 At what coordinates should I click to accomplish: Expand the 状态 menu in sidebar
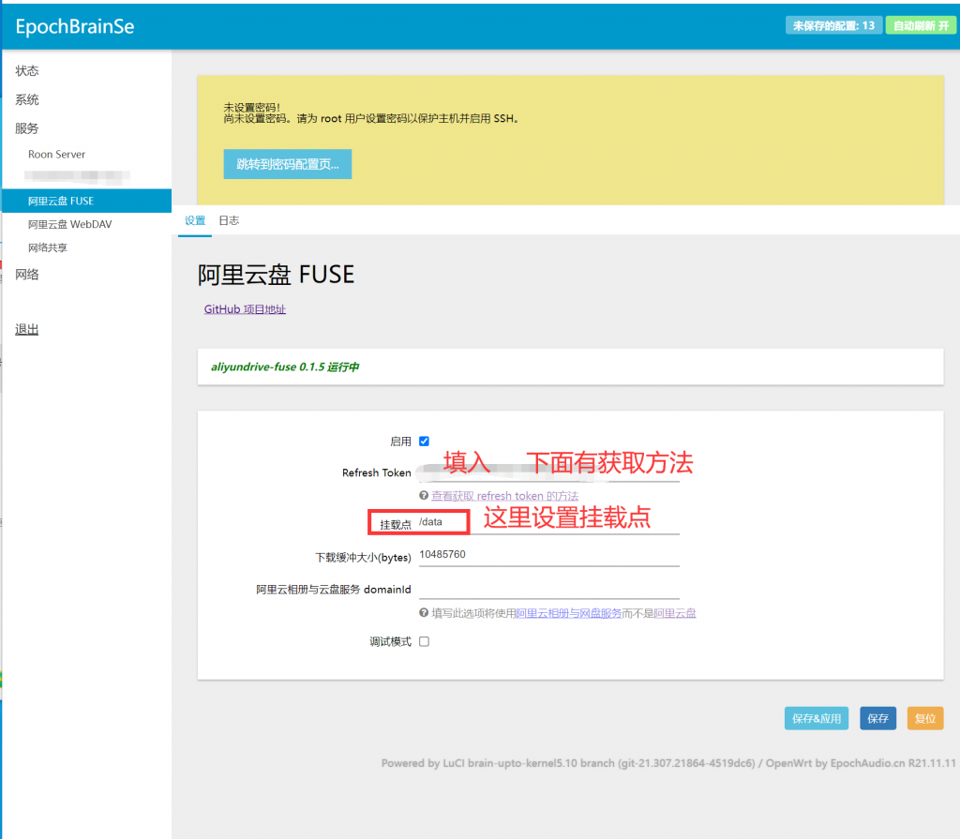click(x=27, y=70)
